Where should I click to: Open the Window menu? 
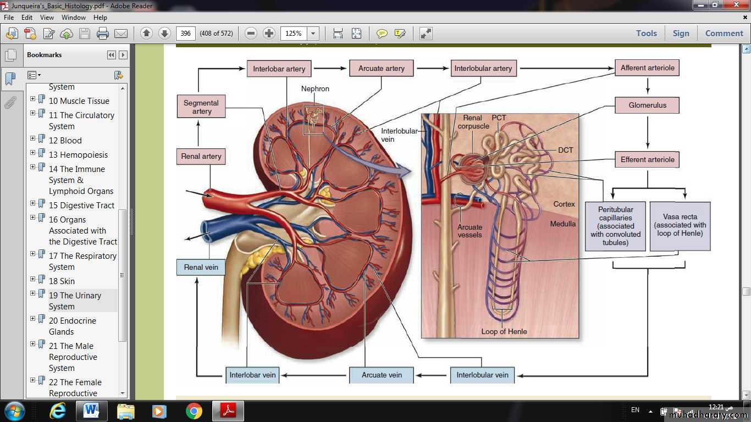(73, 18)
